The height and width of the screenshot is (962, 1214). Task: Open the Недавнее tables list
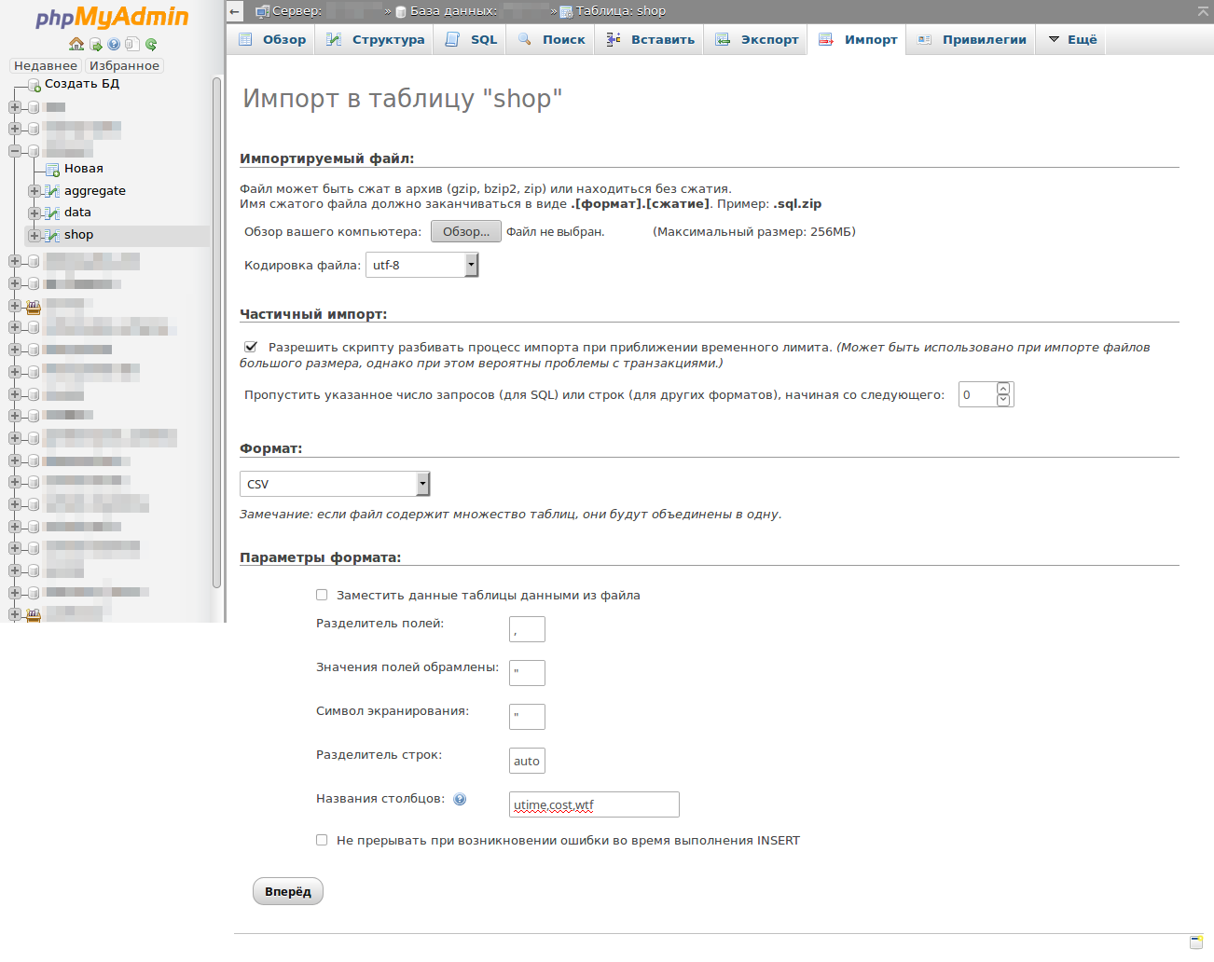46,66
